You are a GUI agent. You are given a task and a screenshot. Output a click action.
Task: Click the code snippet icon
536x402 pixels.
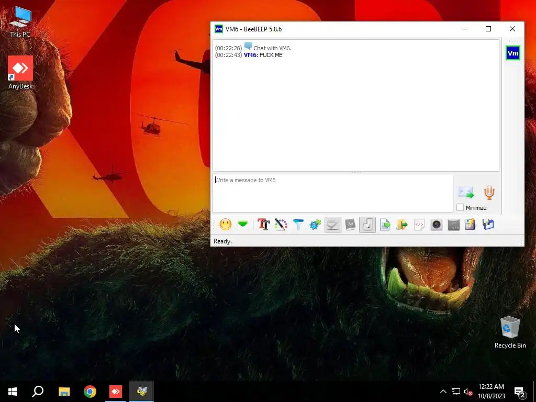point(419,225)
